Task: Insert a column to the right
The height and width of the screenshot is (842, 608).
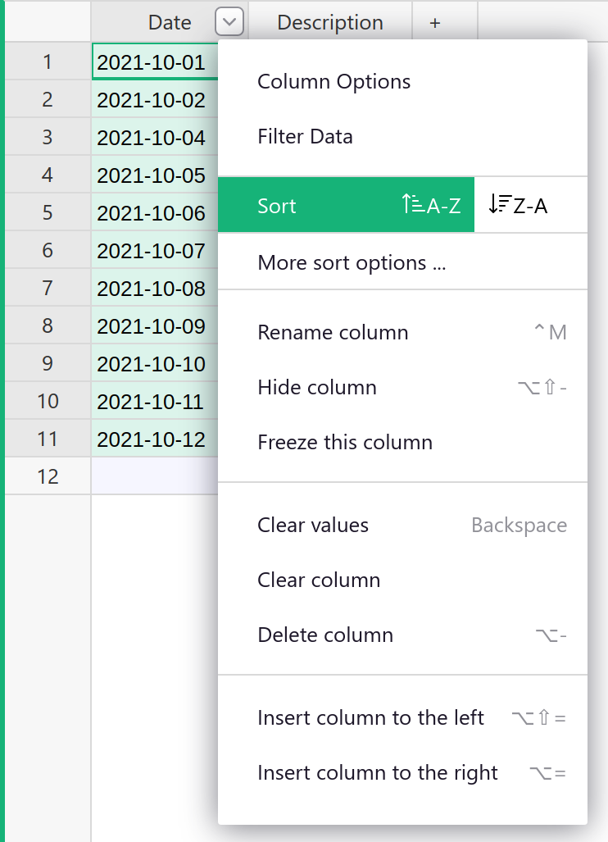Action: tap(377, 772)
